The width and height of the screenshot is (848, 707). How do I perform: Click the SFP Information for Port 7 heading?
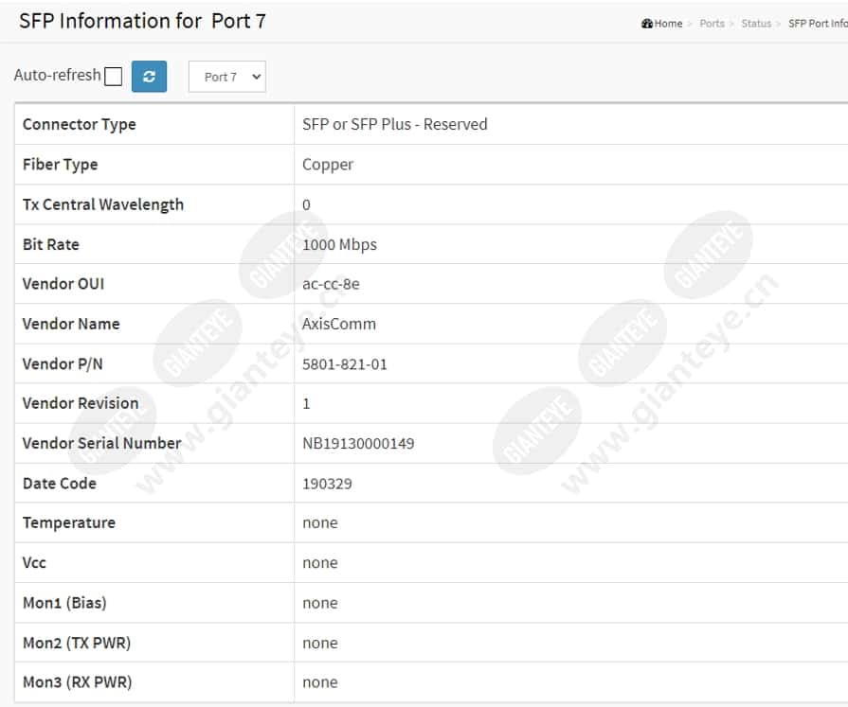click(142, 21)
